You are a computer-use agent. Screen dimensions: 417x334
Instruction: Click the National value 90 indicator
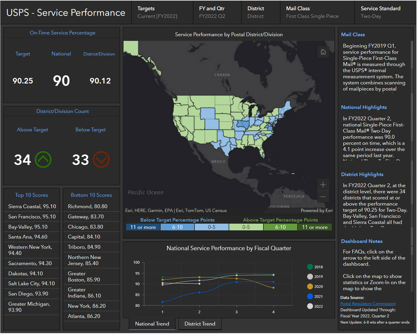[61, 81]
